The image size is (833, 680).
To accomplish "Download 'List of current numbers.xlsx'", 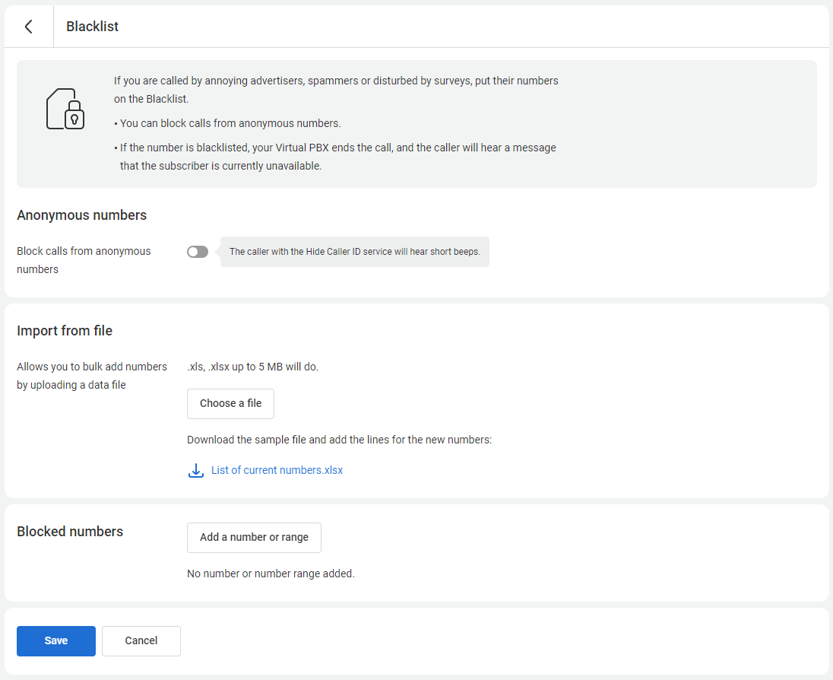I will (x=277, y=471).
